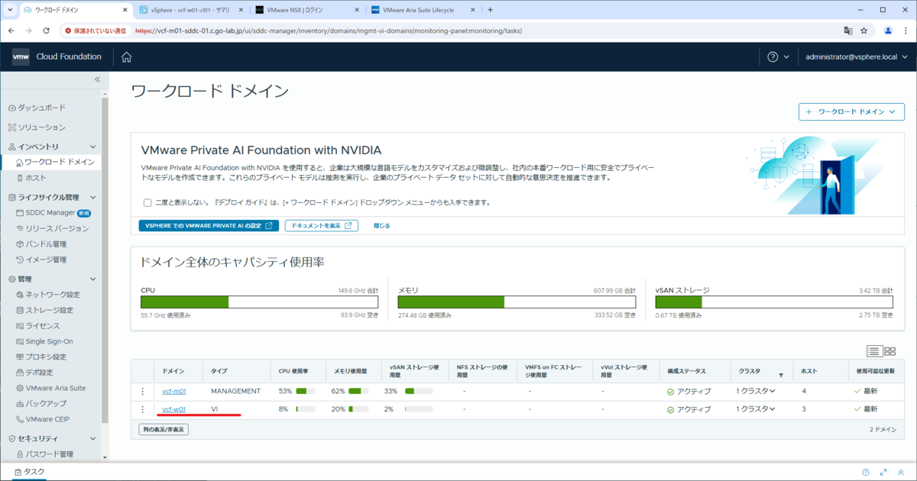Click the メモリ capacity usage bar
This screenshot has width=917, height=481.
pos(517,302)
